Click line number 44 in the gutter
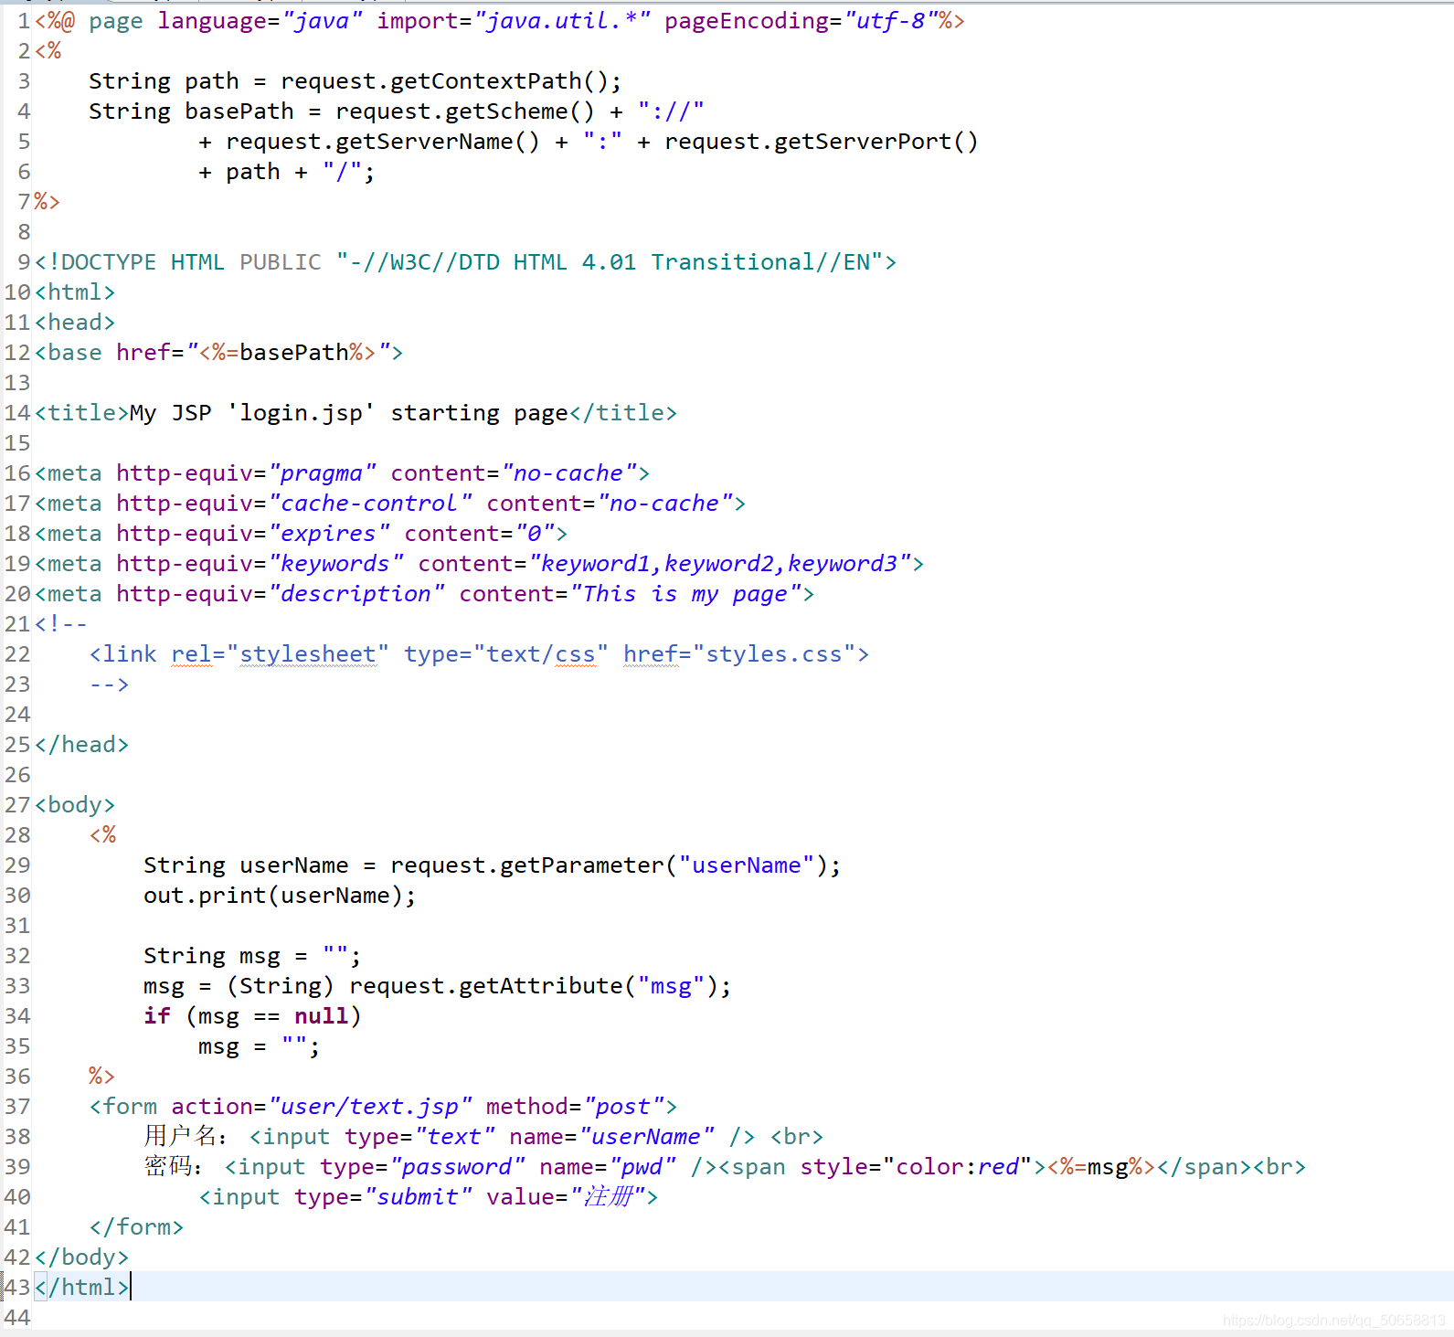The height and width of the screenshot is (1337, 1454). click(17, 1318)
